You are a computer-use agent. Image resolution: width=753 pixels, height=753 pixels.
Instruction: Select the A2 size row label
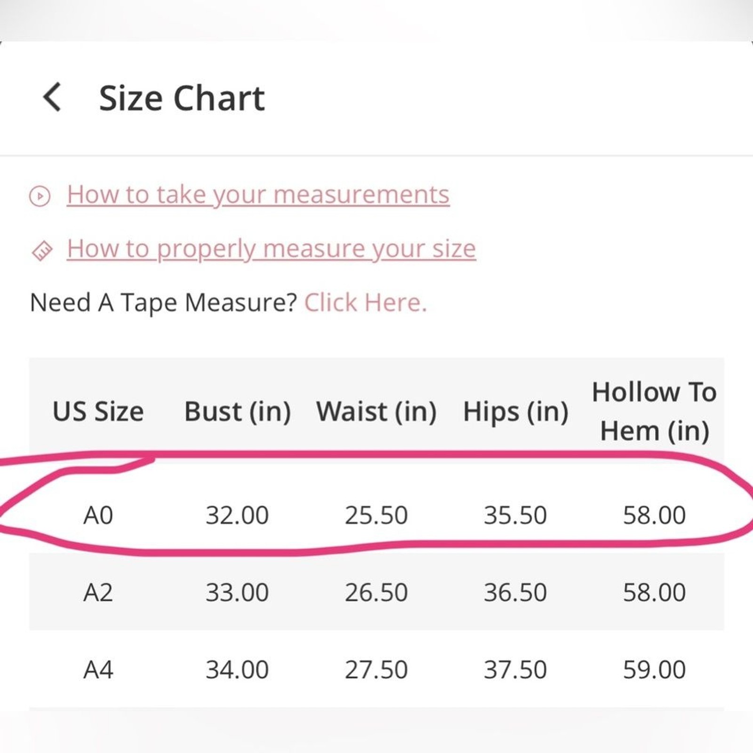pos(98,592)
